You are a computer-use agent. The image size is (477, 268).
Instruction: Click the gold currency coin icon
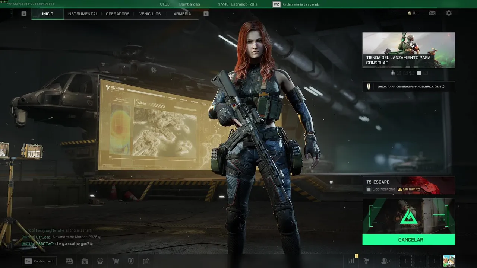click(410, 13)
